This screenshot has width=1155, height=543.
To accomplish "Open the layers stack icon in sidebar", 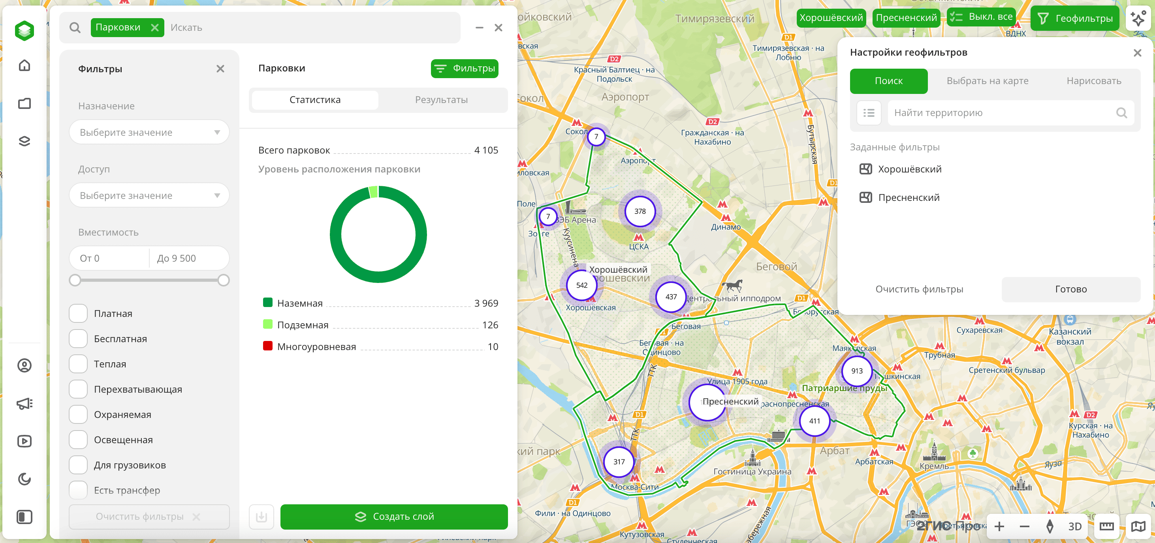I will (x=24, y=141).
